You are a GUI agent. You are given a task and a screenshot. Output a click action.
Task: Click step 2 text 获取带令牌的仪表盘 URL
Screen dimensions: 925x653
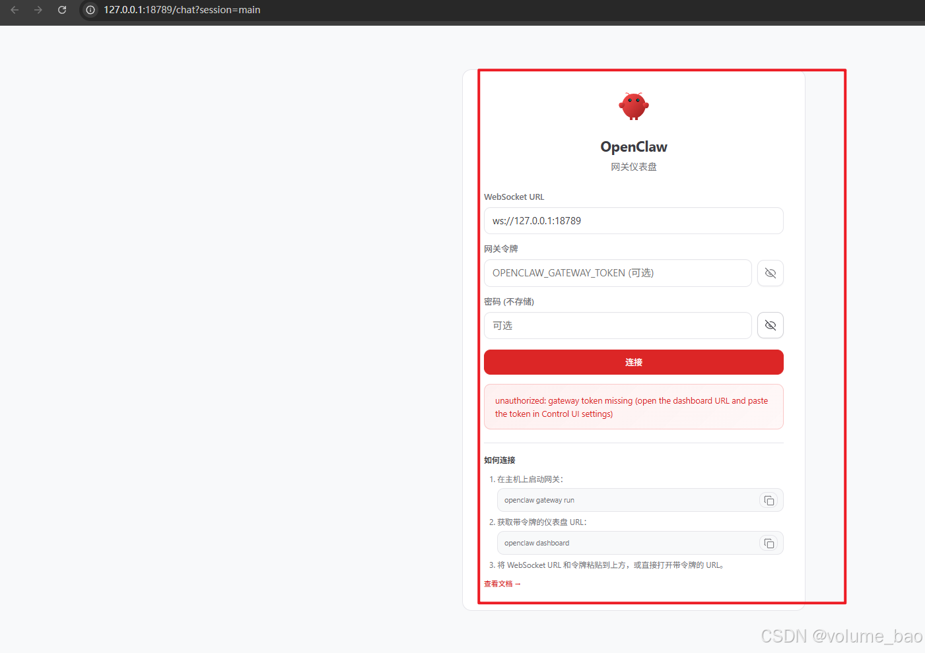coord(542,522)
